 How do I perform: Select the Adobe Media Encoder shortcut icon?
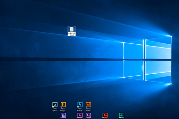pos(63,115)
